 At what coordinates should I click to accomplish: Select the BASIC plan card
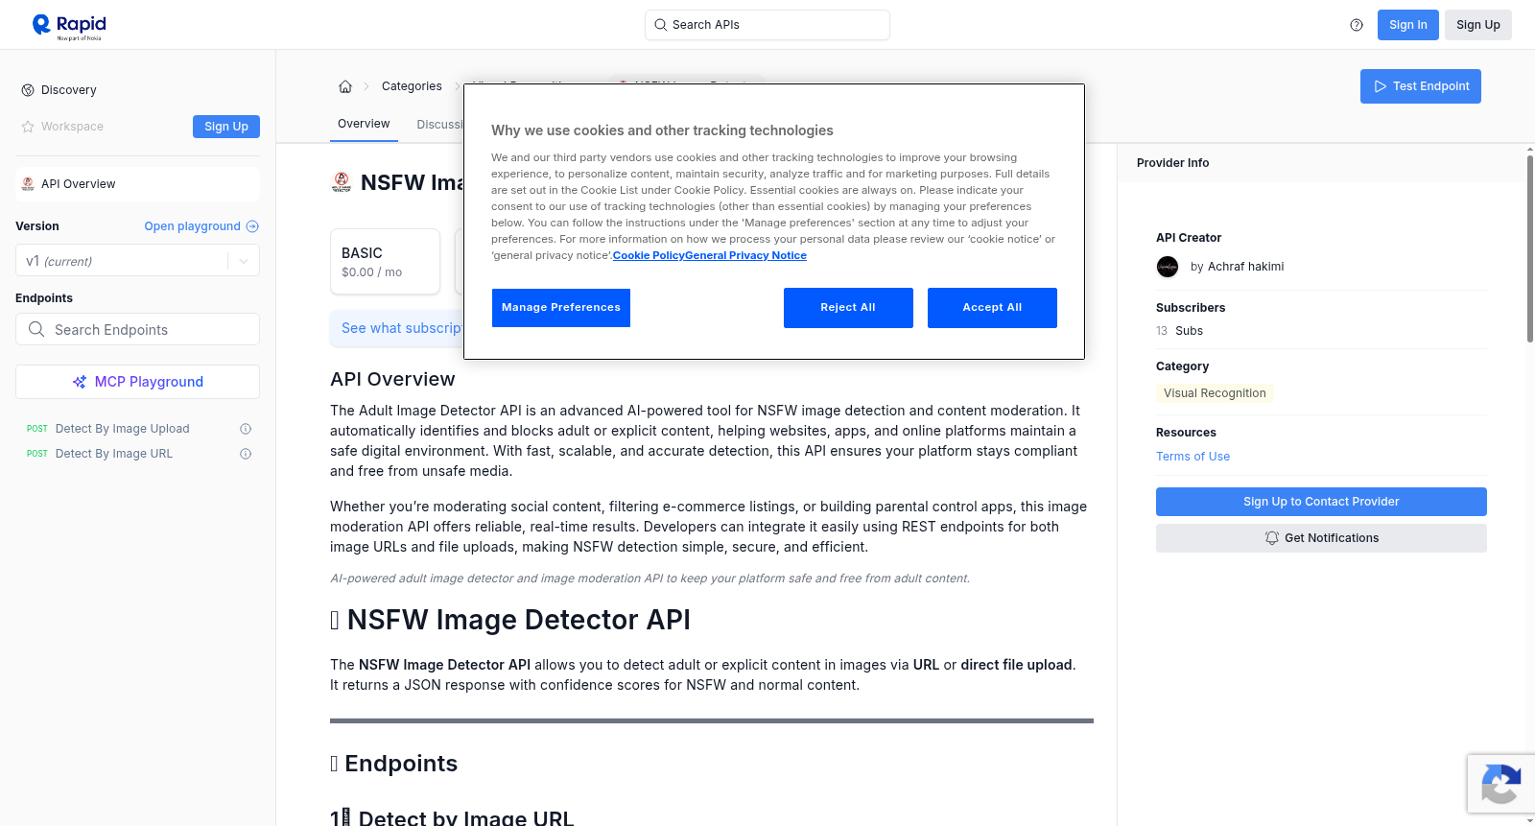[x=385, y=261]
